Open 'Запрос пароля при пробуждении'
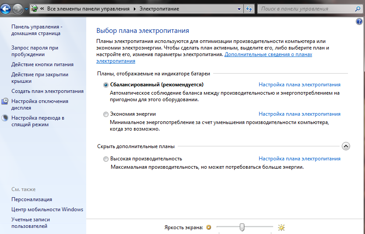 (x=35, y=51)
